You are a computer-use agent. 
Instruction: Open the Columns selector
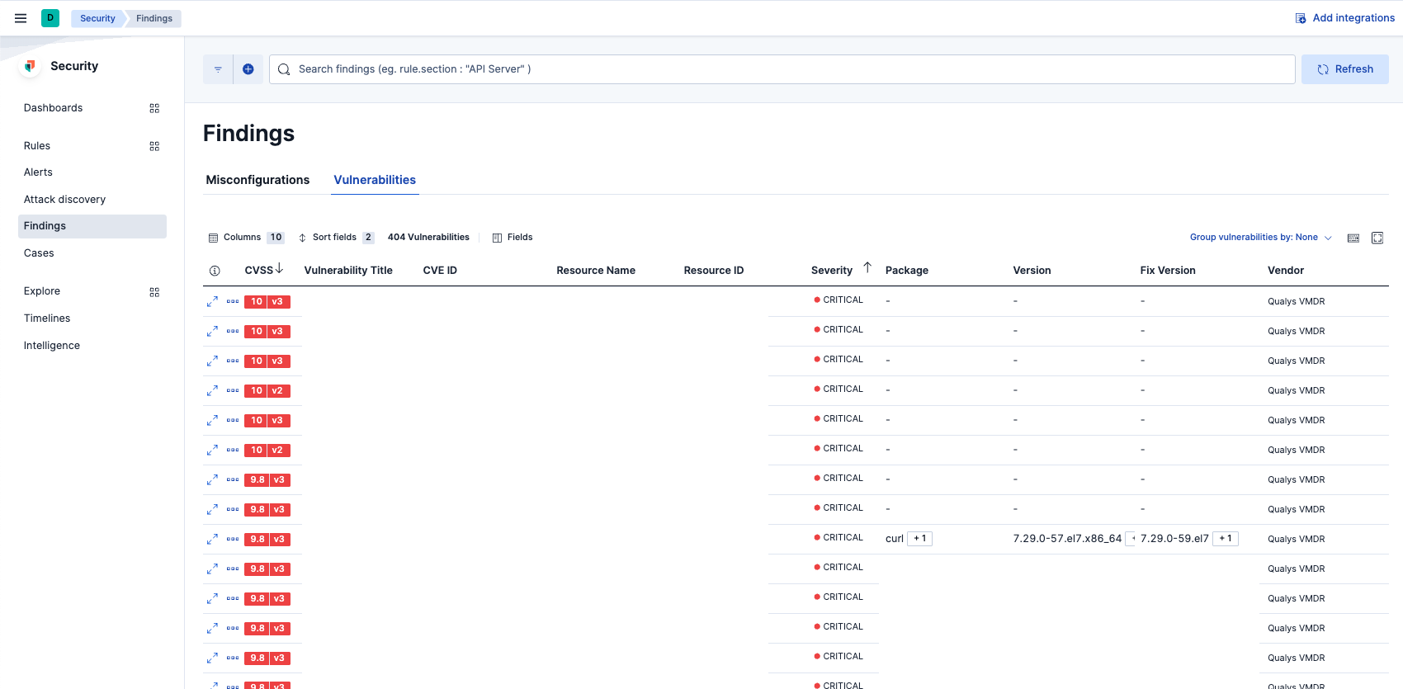point(245,238)
